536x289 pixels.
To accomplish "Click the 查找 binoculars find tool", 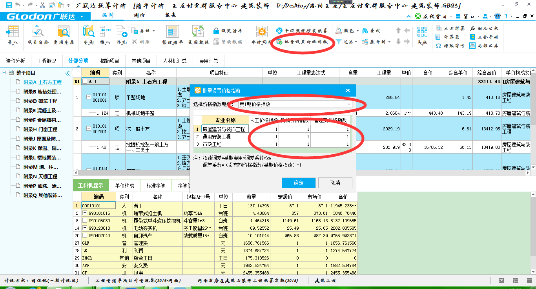I will point(371,31).
